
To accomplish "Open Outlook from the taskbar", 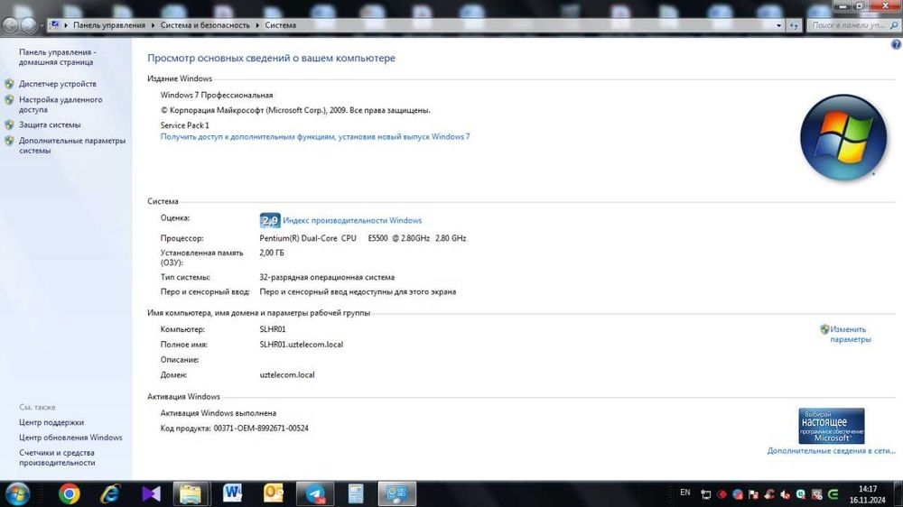I will 274,493.
